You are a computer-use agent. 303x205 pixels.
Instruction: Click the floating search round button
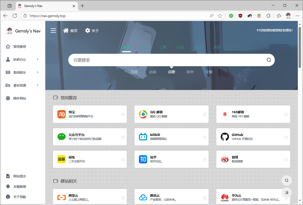[286, 180]
